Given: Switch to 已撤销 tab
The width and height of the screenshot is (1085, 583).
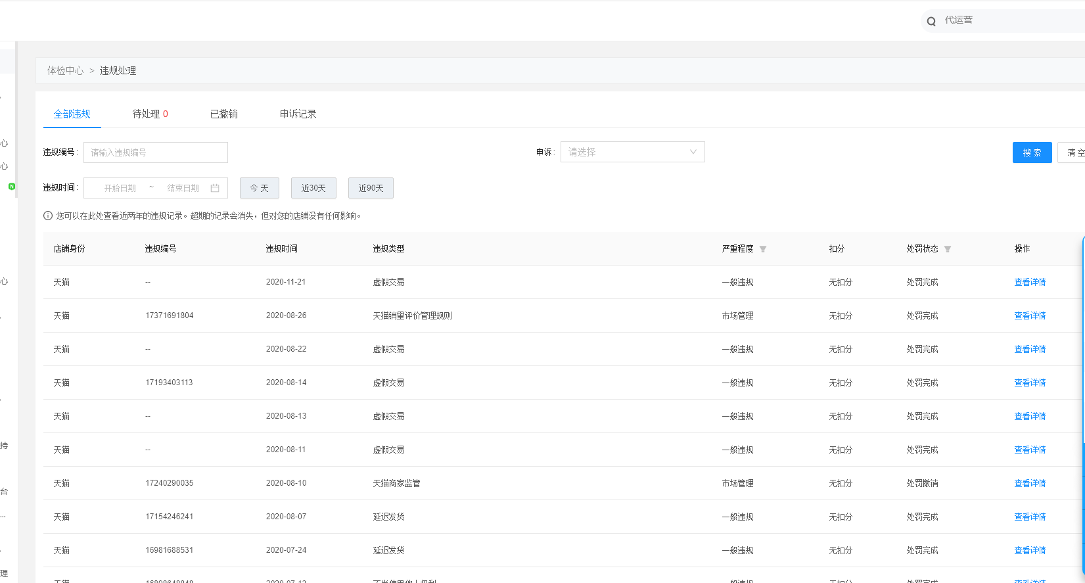Looking at the screenshot, I should [224, 114].
